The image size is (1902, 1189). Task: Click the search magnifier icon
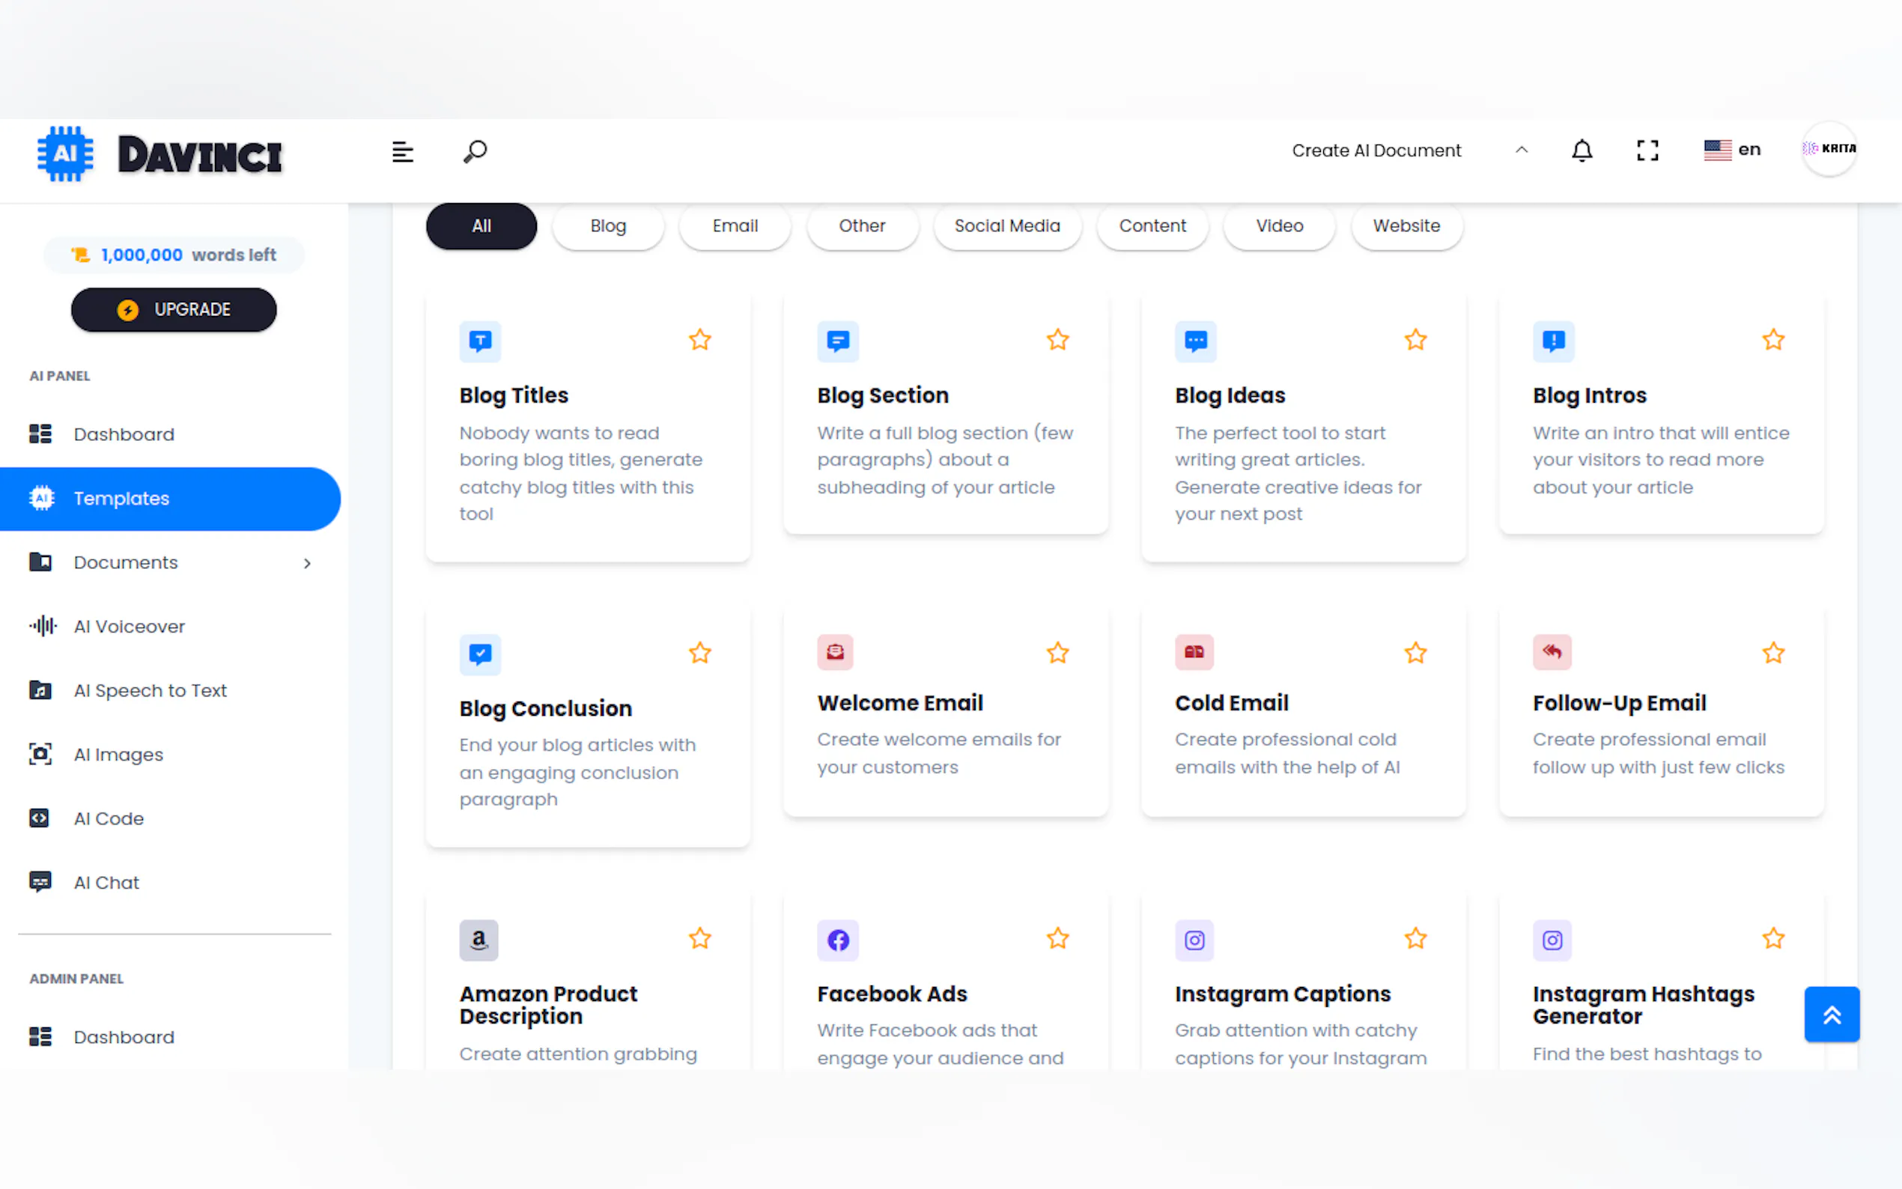[x=475, y=151]
